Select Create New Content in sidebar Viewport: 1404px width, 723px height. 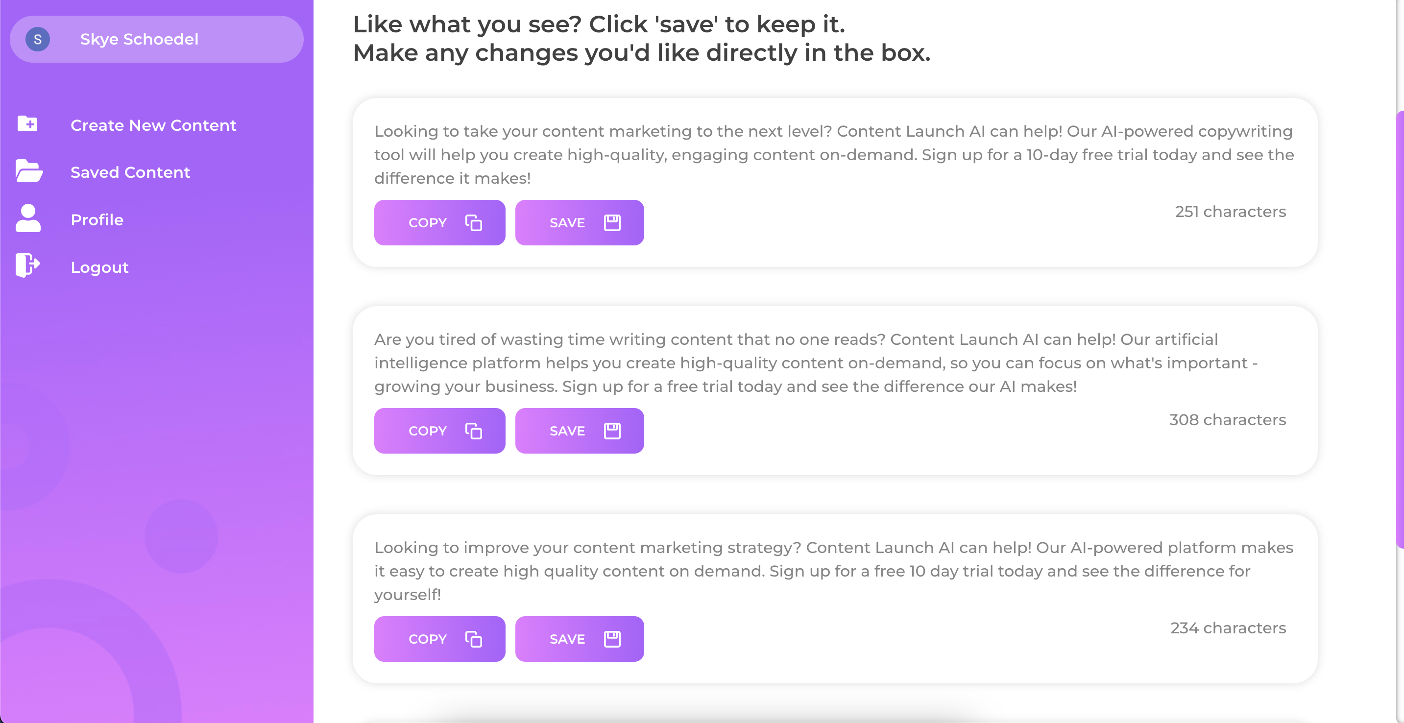(153, 125)
